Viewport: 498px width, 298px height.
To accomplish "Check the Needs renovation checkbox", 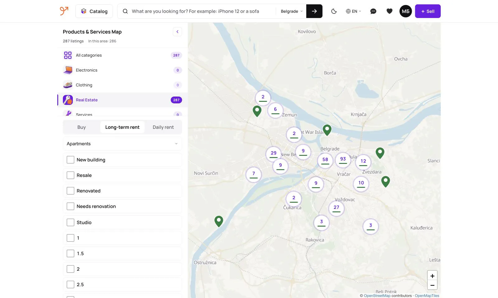I will pos(71,206).
